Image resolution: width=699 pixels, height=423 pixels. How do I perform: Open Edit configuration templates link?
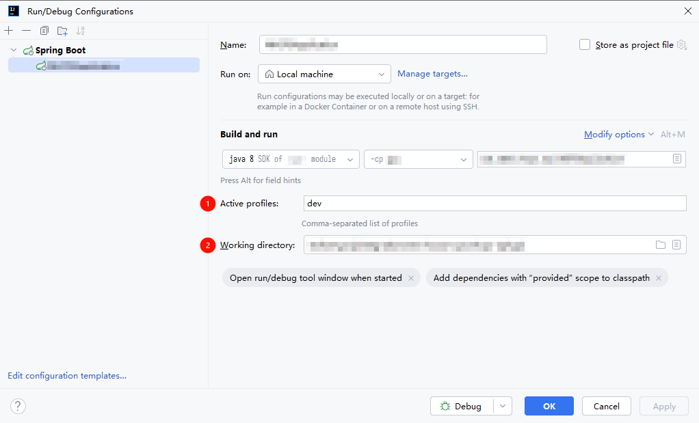tap(67, 375)
